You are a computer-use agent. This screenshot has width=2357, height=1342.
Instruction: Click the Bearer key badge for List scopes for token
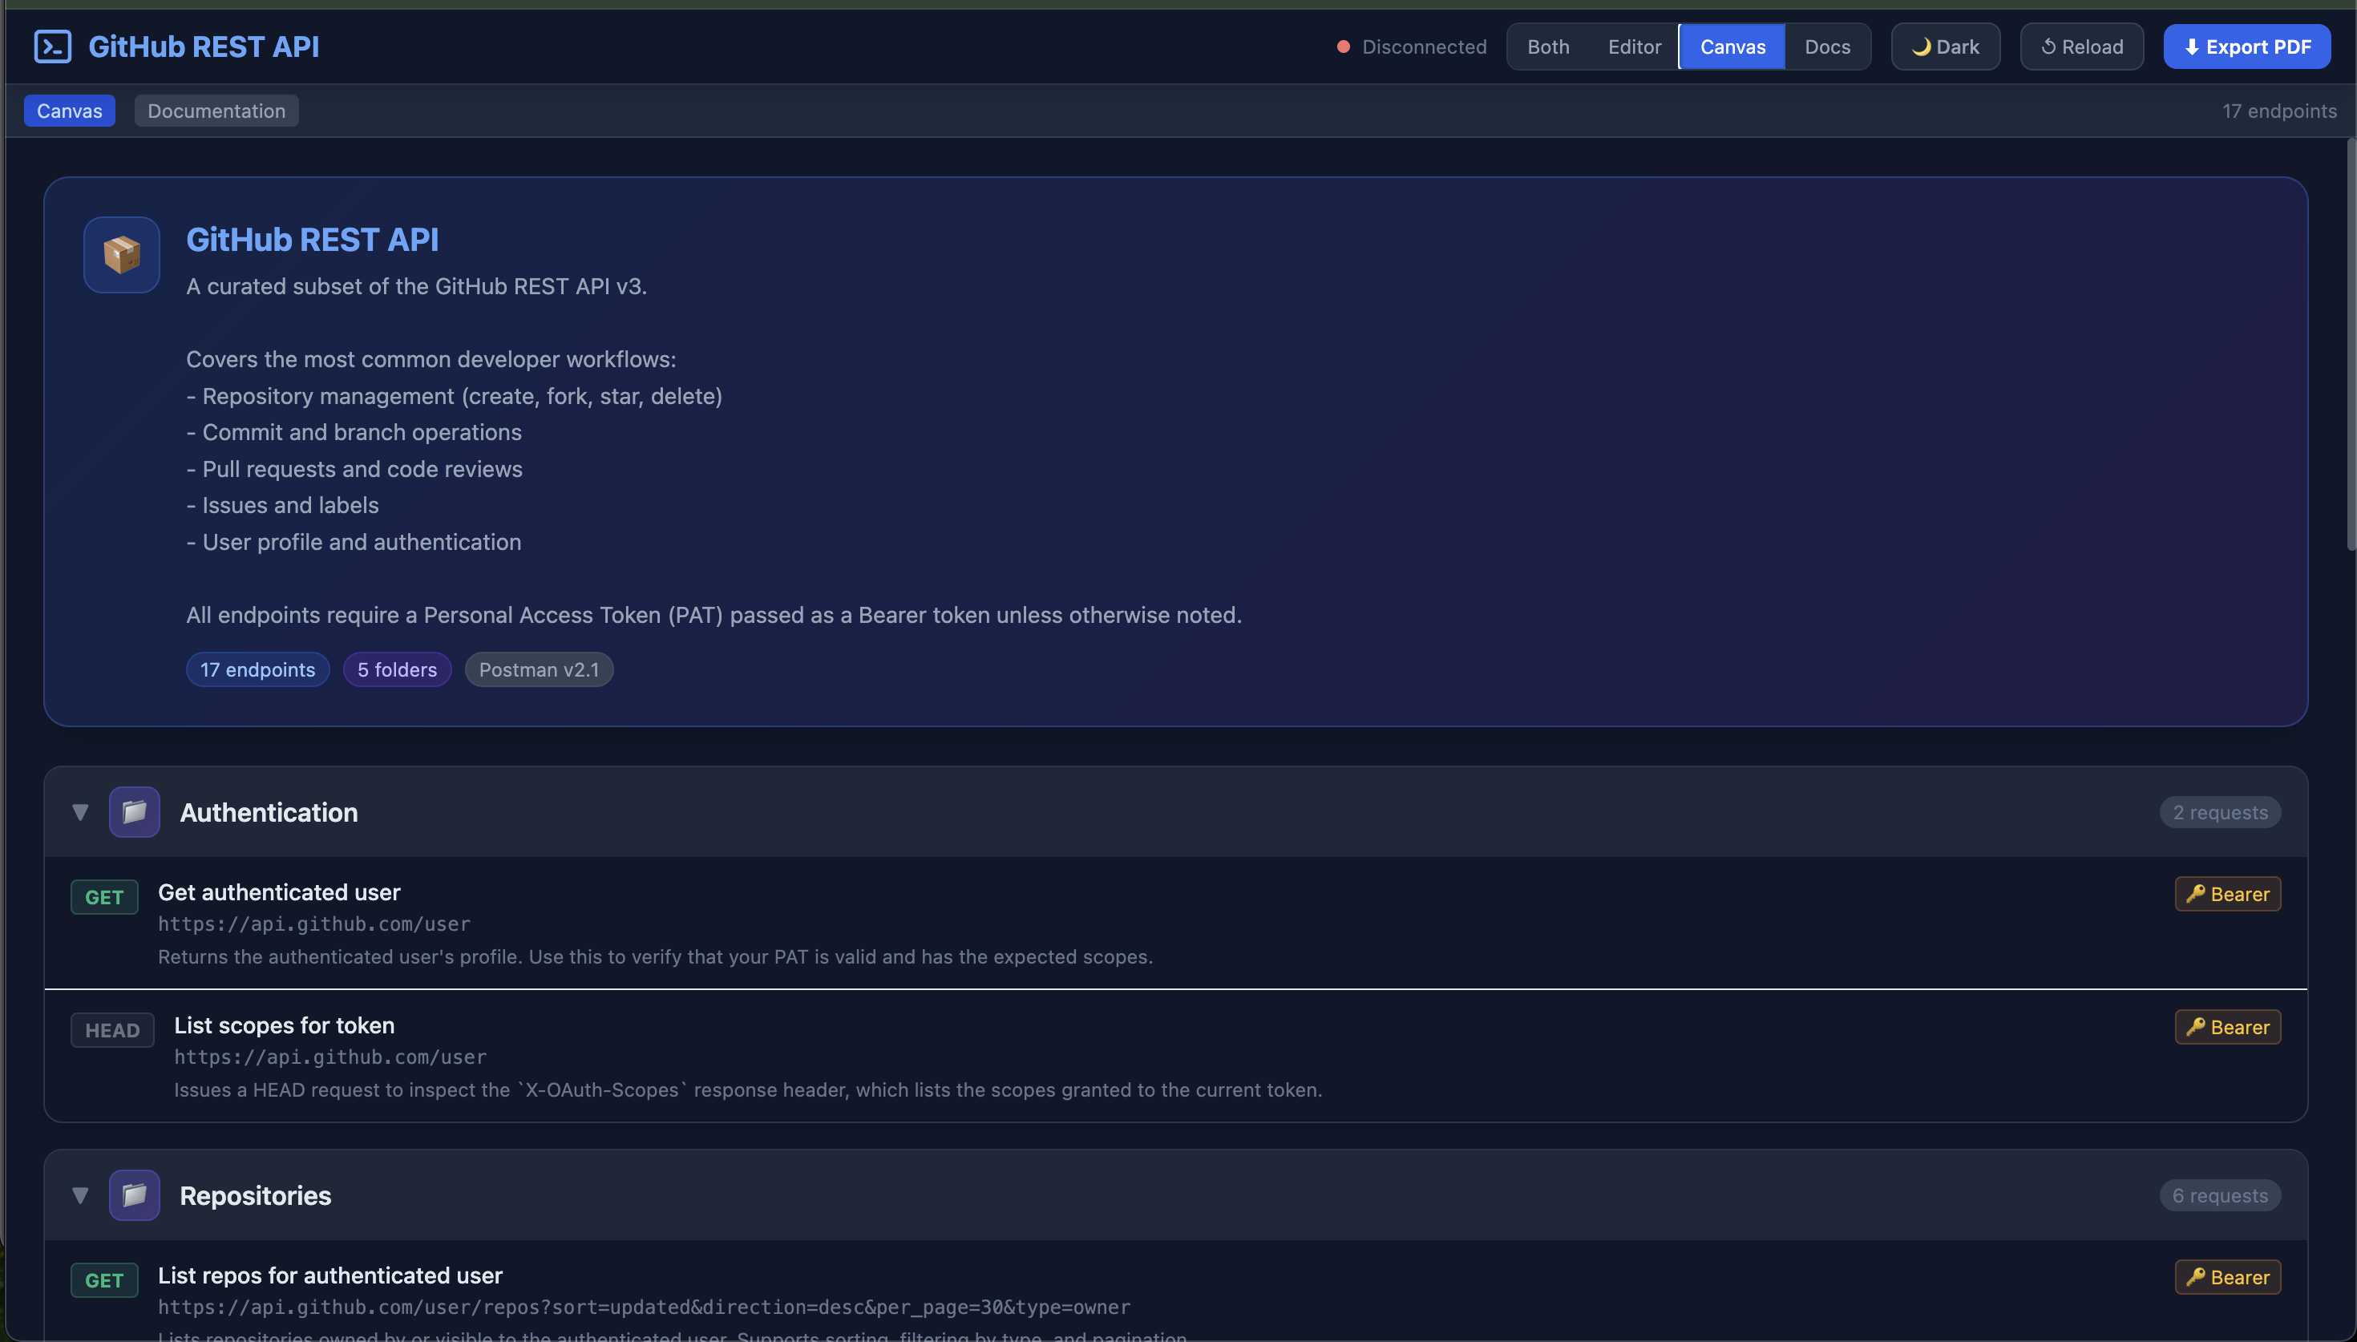point(2227,1027)
